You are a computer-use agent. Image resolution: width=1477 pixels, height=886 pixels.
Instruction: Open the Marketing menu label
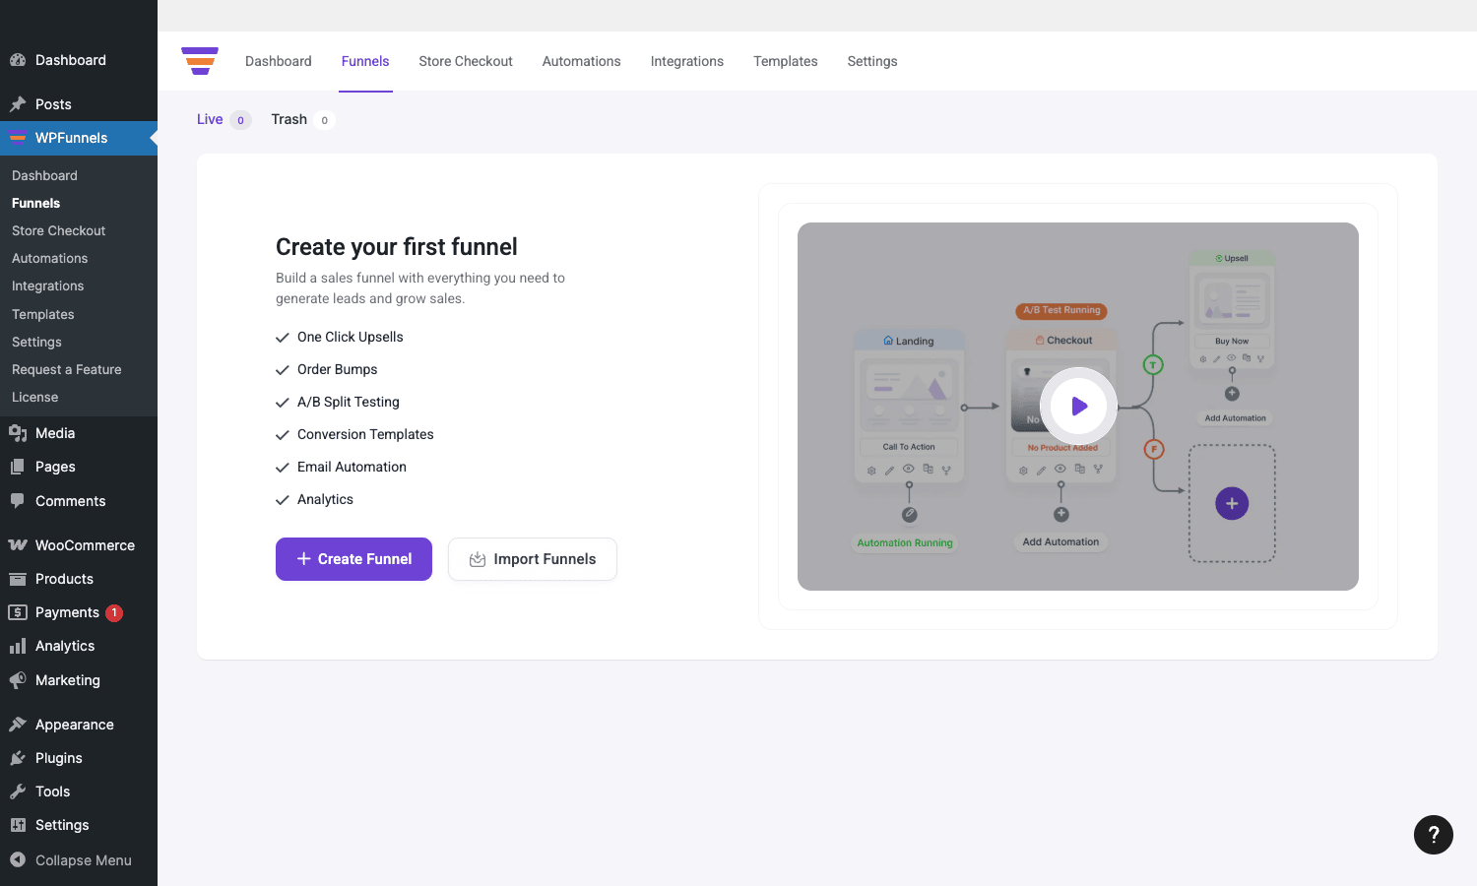tap(68, 680)
